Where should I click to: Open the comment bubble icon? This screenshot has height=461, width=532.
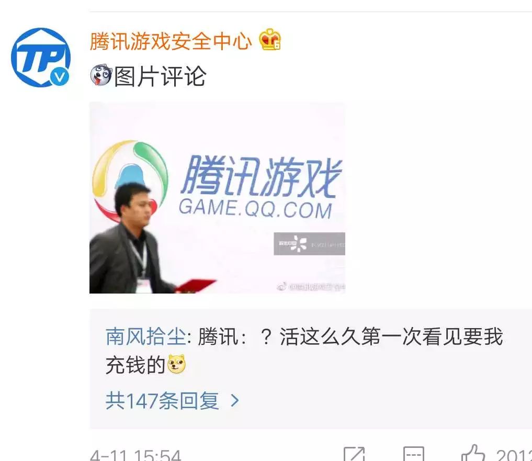(x=414, y=454)
